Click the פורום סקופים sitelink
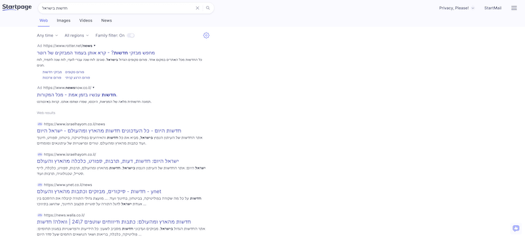The width and height of the screenshot is (525, 237). (x=75, y=72)
